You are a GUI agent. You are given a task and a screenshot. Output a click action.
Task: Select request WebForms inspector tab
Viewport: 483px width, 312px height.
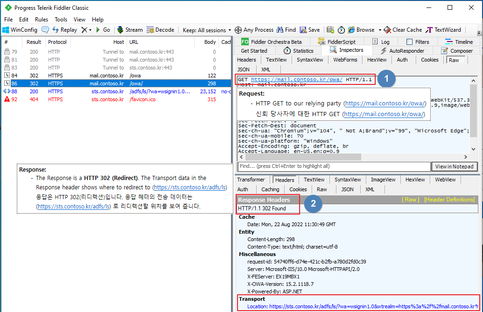[345, 60]
